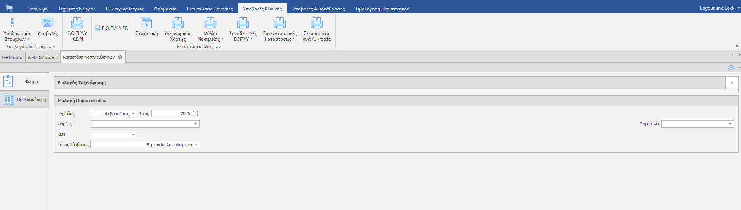Click Σκευάσματα ανά Α. Φορέα icon
Image resolution: width=741 pixels, height=210 pixels.
click(317, 23)
